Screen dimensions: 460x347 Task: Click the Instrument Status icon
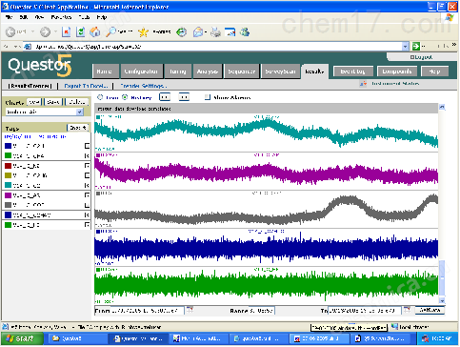coord(363,84)
